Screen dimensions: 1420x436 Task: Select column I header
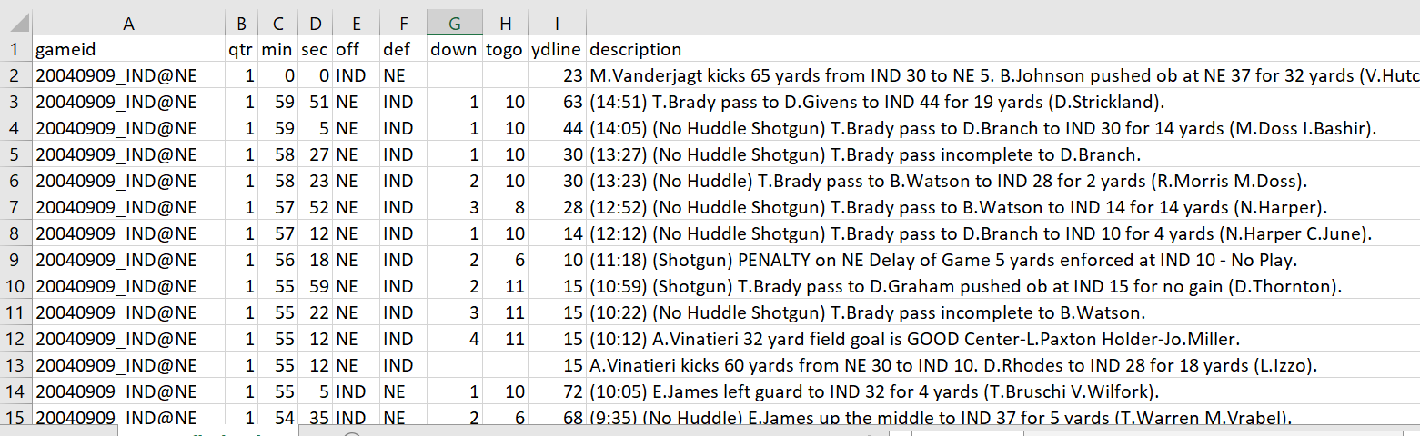tap(557, 25)
